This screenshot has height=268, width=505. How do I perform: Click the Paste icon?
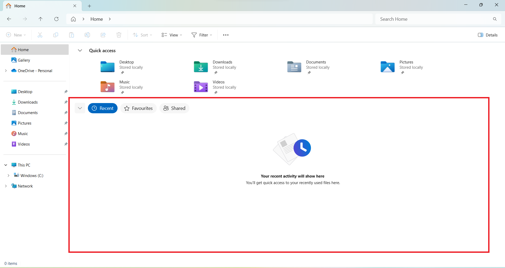click(x=71, y=35)
